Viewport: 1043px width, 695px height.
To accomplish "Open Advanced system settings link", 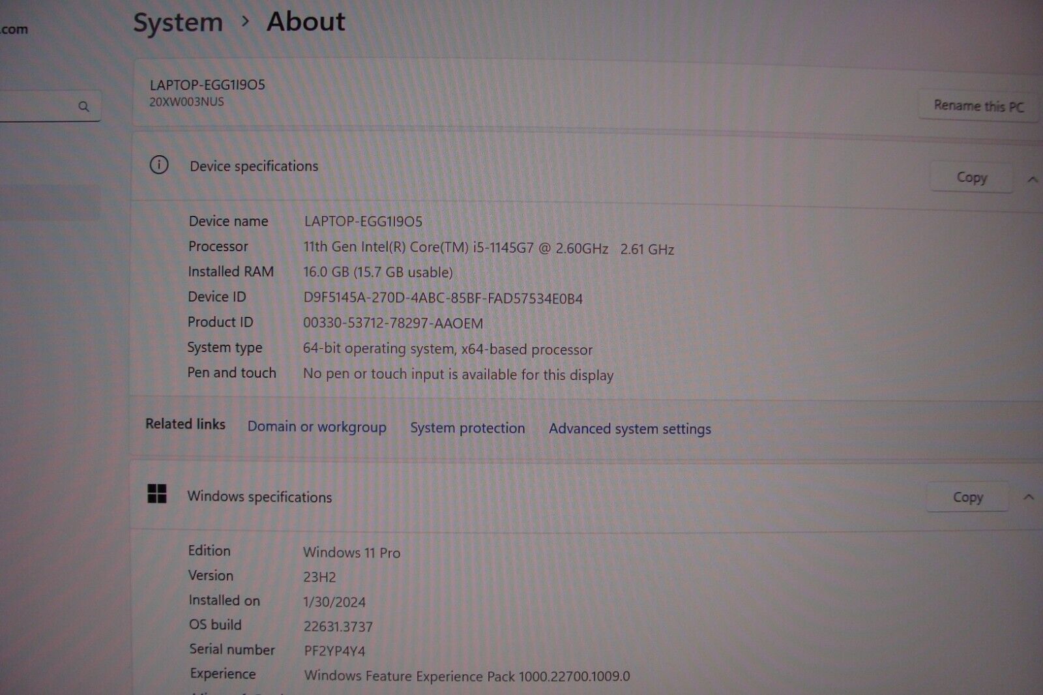I will (630, 429).
